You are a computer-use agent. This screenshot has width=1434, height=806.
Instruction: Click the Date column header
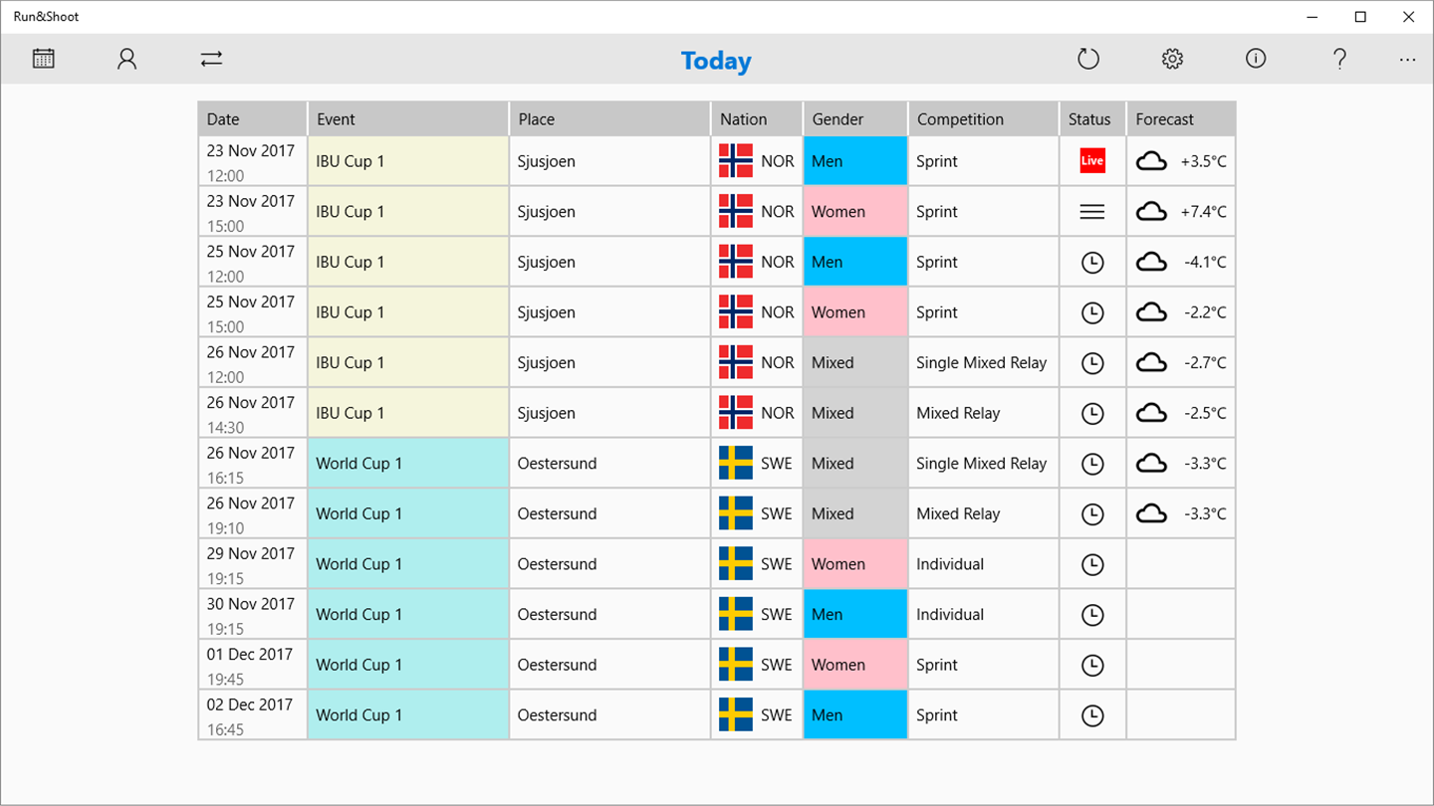pyautogui.click(x=253, y=118)
